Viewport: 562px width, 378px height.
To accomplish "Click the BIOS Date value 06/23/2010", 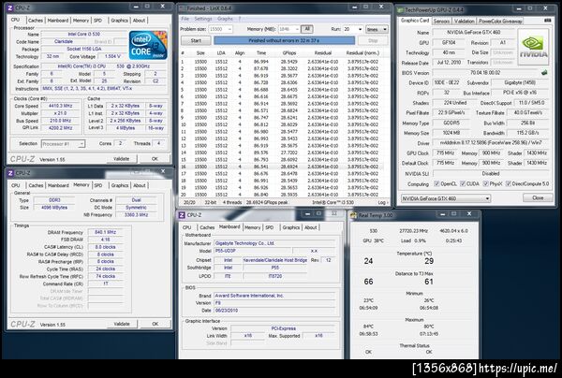I will (274, 311).
